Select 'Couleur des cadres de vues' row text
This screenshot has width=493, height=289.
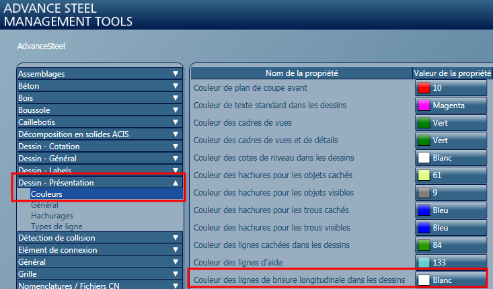(242, 123)
